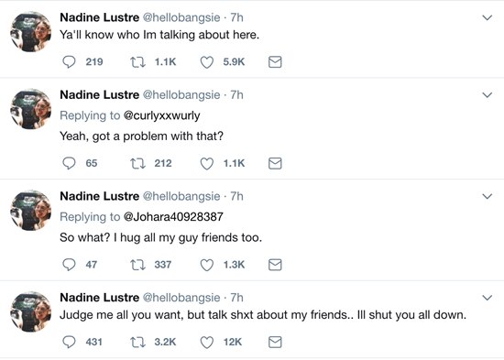This screenshot has height=360, width=504.
Task: Like the "Yeah, got a problem" tweet
Action: point(207,164)
